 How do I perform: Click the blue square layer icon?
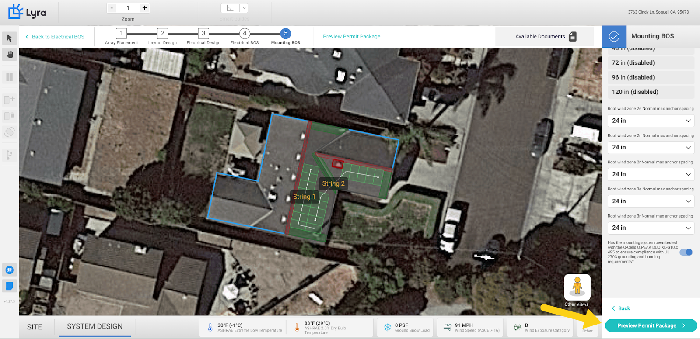click(x=9, y=286)
